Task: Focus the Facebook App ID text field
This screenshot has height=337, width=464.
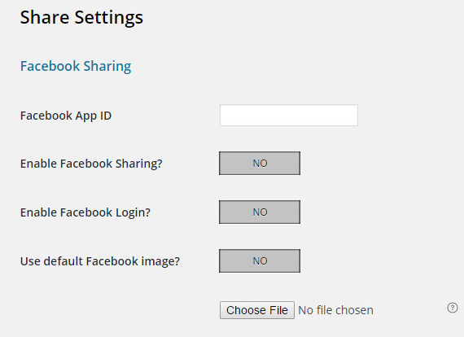Action: [x=289, y=115]
